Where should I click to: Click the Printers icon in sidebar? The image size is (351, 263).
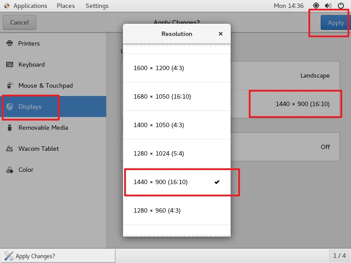(10, 43)
